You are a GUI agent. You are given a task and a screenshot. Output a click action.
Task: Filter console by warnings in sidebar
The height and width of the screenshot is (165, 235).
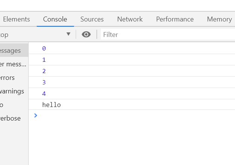pyautogui.click(x=12, y=91)
